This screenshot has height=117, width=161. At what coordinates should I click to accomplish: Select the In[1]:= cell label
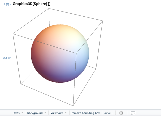[7, 4]
